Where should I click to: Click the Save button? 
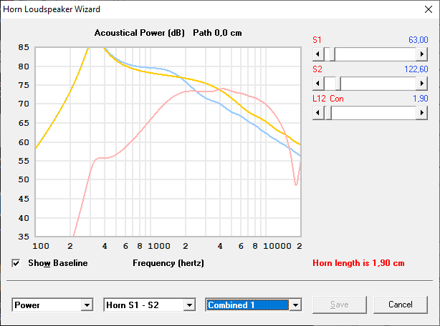340,305
